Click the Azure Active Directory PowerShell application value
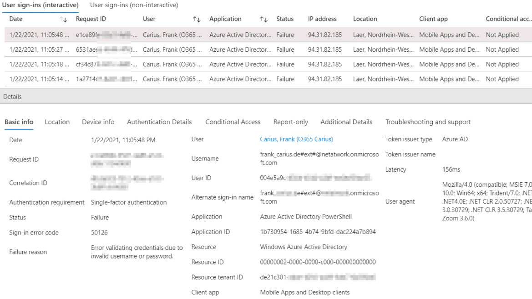This screenshot has width=532, height=299. tap(306, 217)
